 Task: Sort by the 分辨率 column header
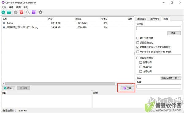click(87, 19)
